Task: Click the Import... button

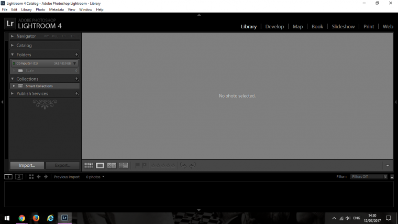Action: [27, 165]
